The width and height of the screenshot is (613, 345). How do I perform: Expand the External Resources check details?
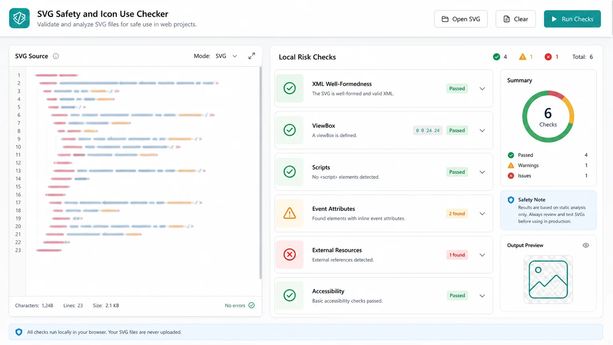482,255
